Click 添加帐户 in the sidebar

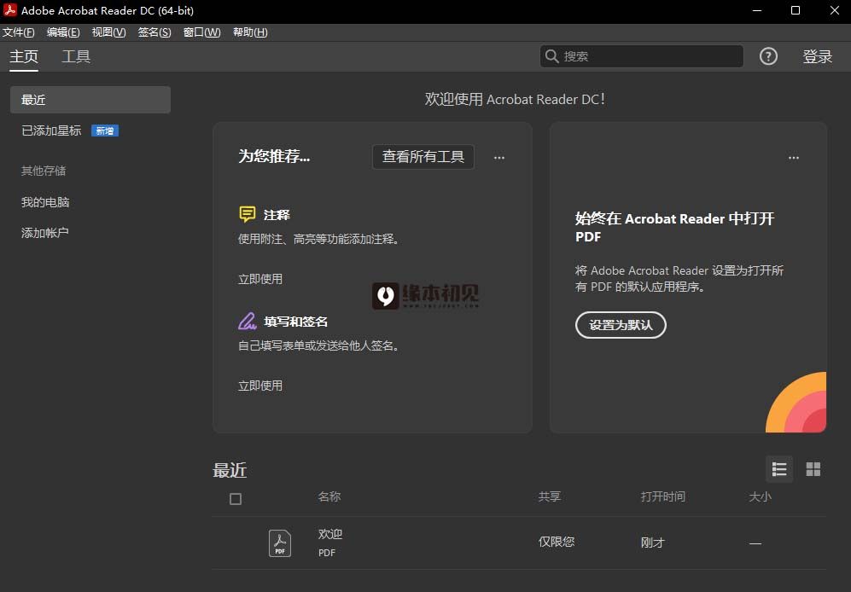45,233
